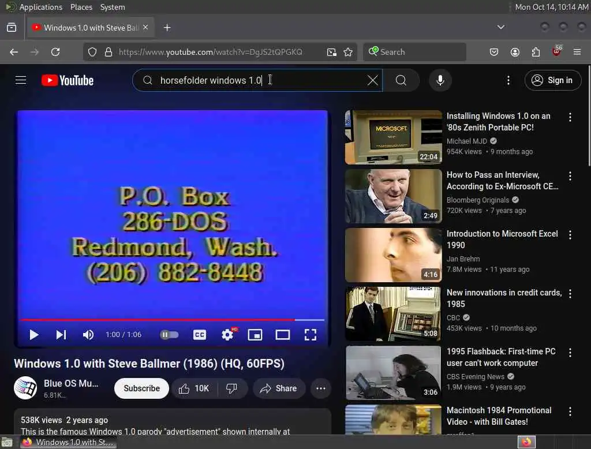This screenshot has width=591, height=449.
Task: Click the YouTube search magnifier button
Action: click(x=401, y=80)
